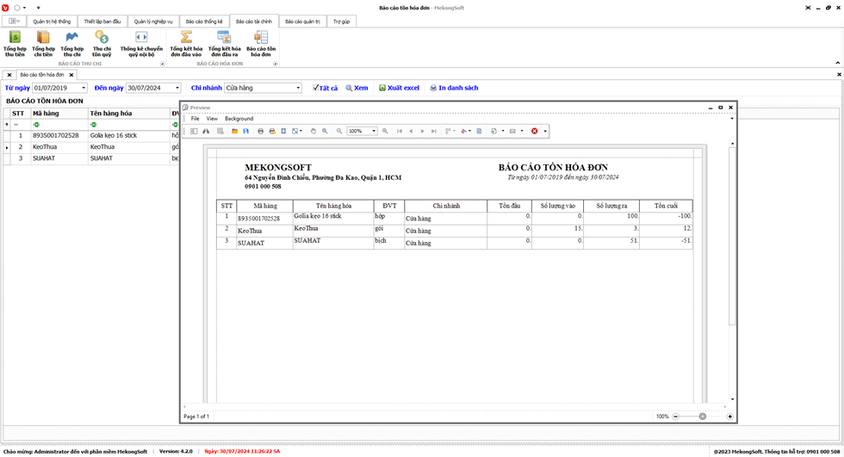Open the zoom percentage dropdown in Preview
The height and width of the screenshot is (457, 844).
click(x=374, y=132)
